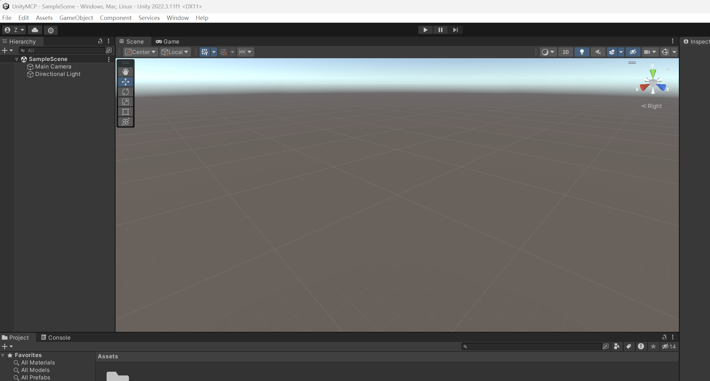Open Center pivot mode dropdown
Viewport: 710px width, 381px height.
tap(141, 52)
